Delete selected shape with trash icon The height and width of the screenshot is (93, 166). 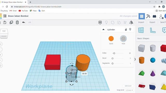click(17, 22)
